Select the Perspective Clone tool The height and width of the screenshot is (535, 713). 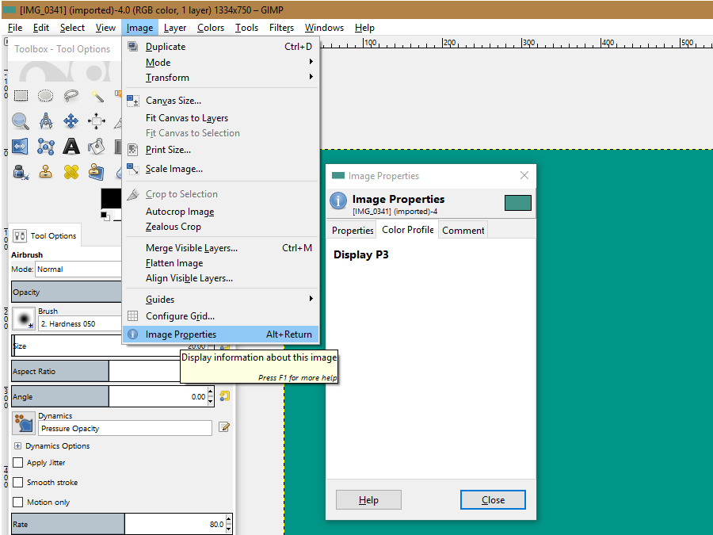click(x=97, y=172)
